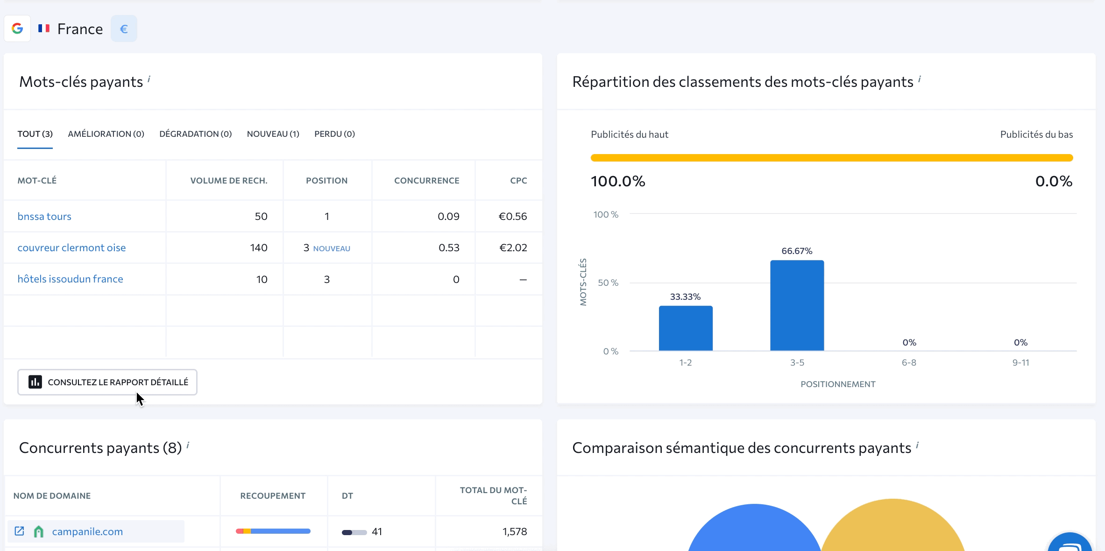Click the France flag icon
Screen dimensions: 1105x551
click(x=44, y=28)
